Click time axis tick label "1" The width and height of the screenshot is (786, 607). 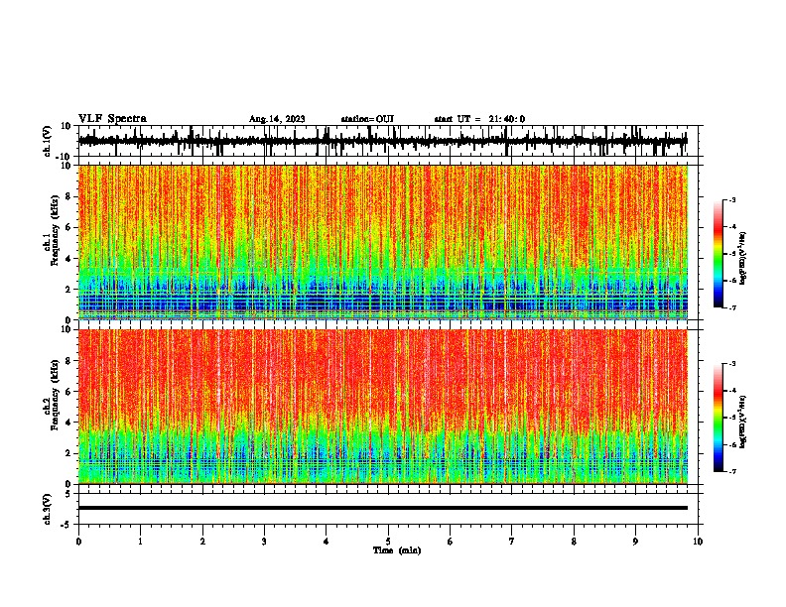[x=140, y=542]
